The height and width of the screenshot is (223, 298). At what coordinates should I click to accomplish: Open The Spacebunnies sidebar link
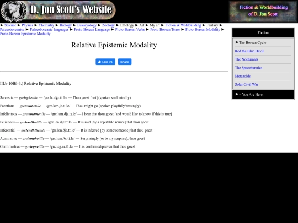[x=248, y=68]
